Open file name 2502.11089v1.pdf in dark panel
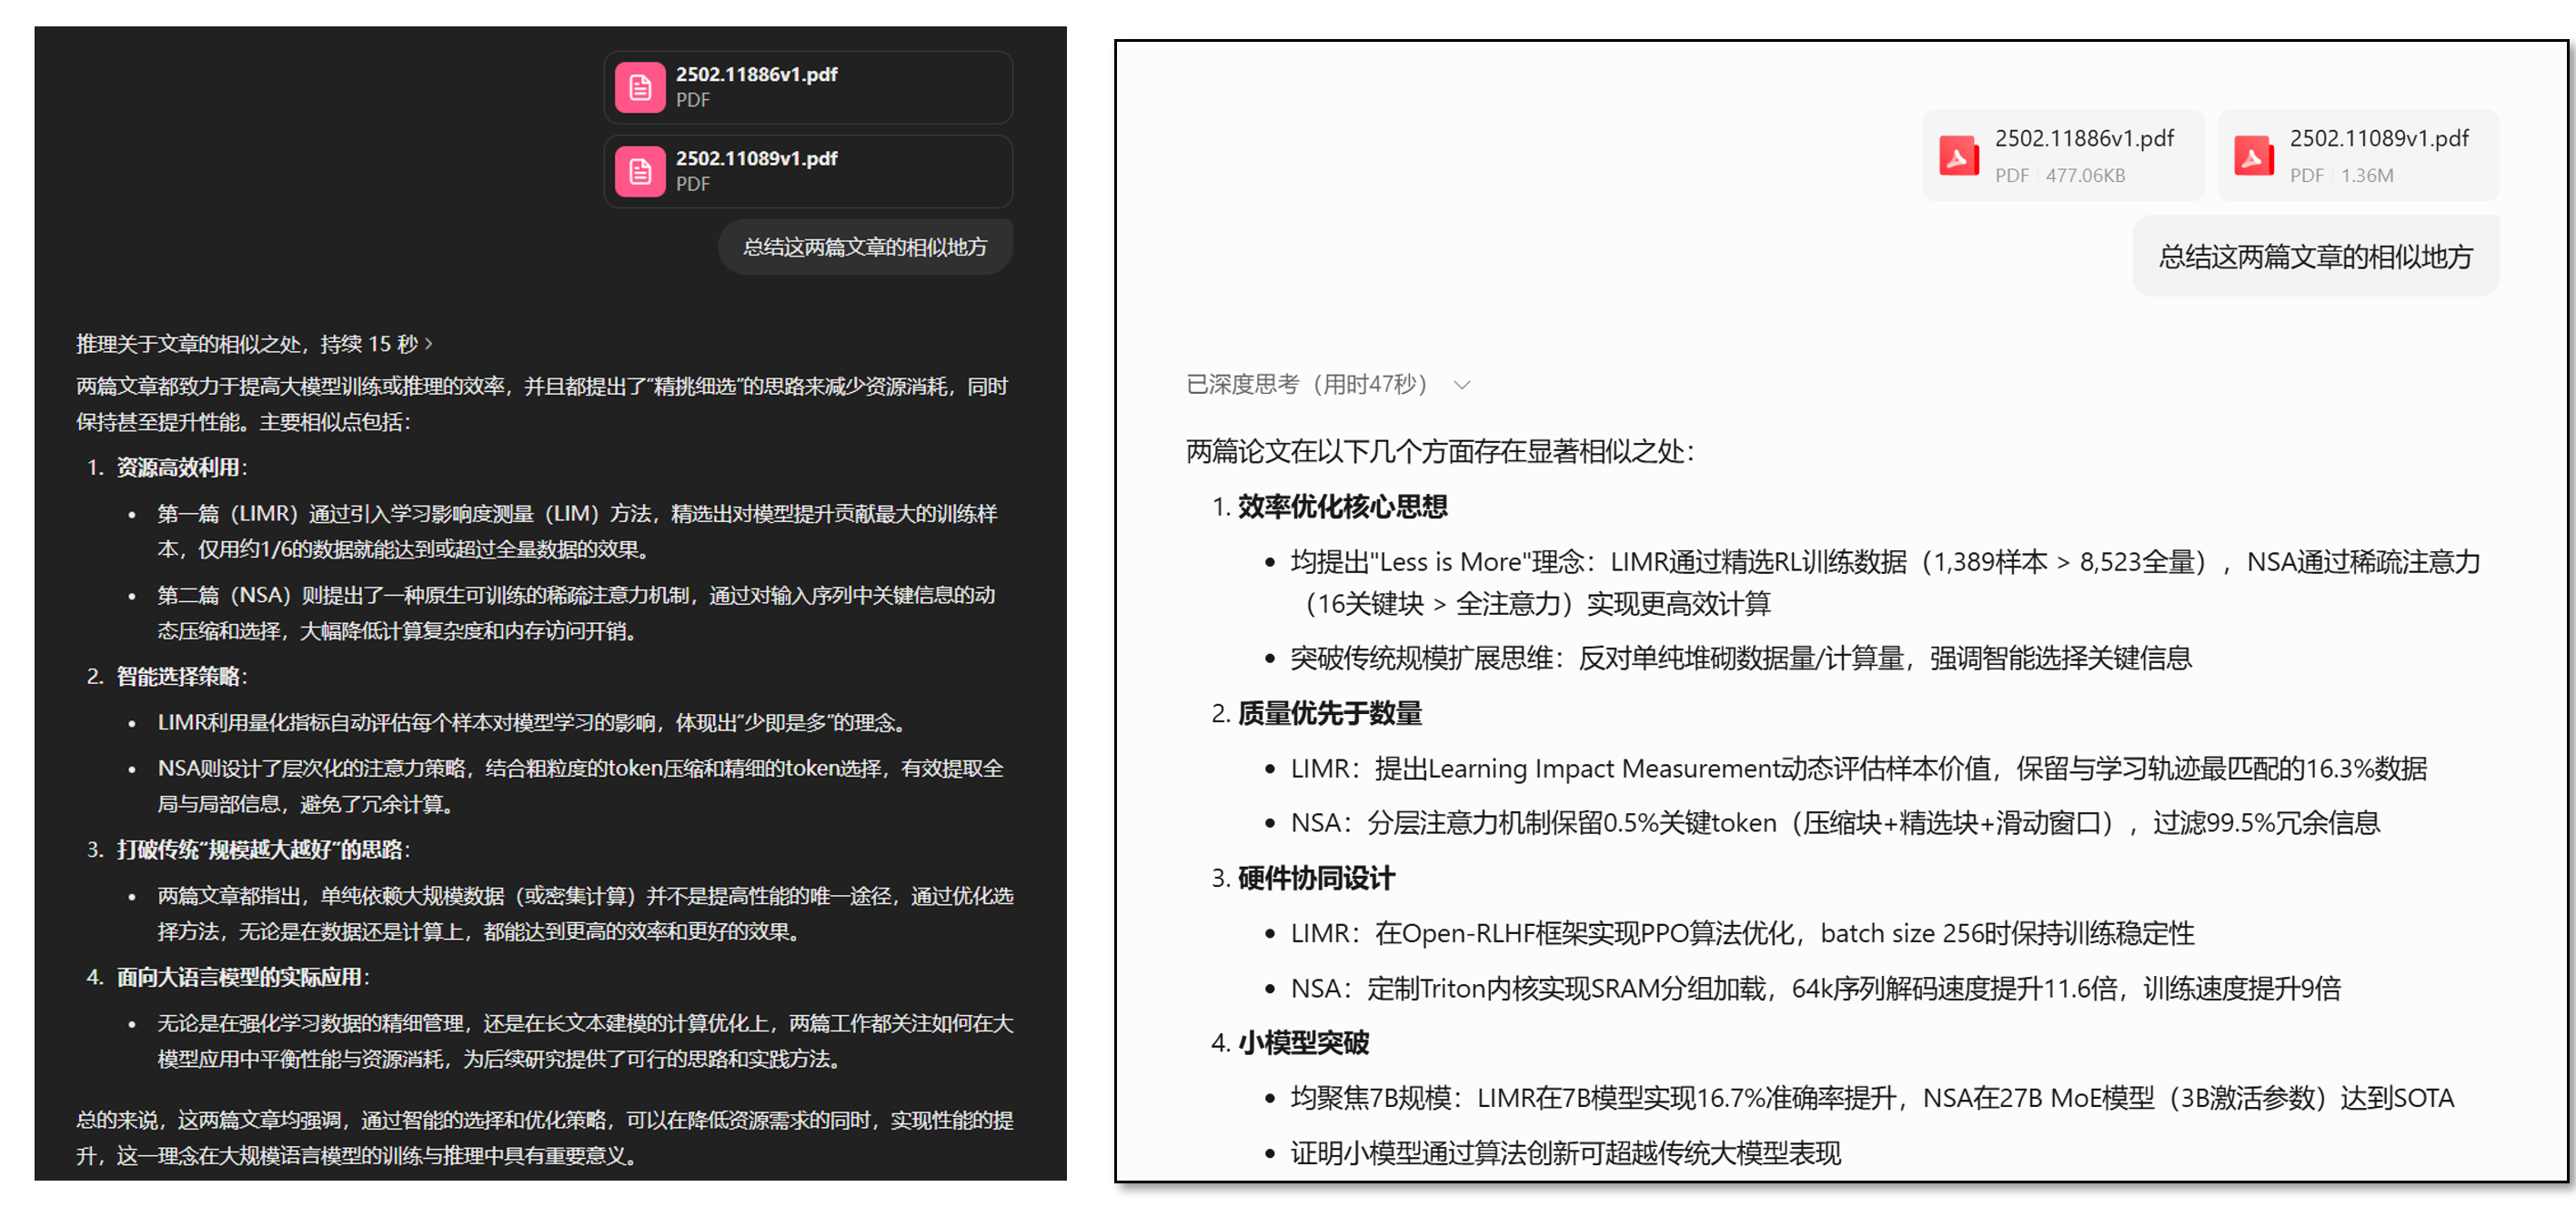The height and width of the screenshot is (1207, 2576). [x=756, y=158]
